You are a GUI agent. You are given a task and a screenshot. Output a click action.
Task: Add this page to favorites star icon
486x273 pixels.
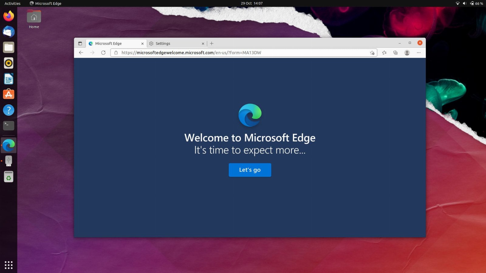[x=372, y=53]
